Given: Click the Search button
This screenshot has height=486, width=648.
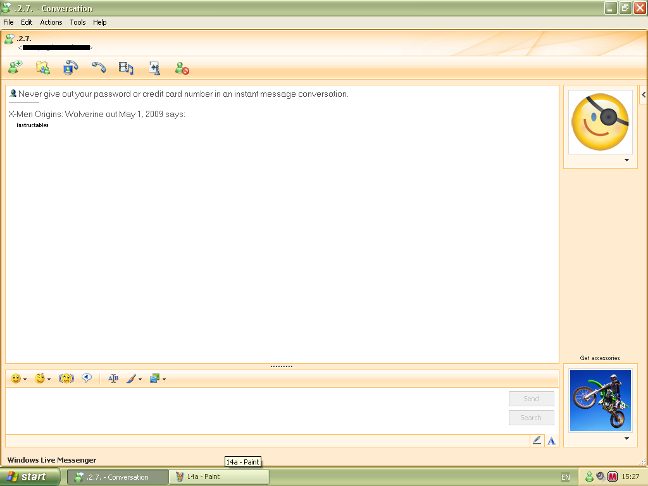Looking at the screenshot, I should click(531, 418).
